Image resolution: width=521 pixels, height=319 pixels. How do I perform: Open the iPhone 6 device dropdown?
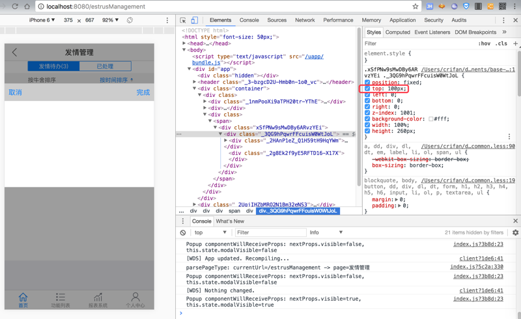click(42, 20)
